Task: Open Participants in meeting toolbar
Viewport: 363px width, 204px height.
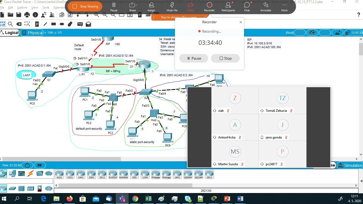Action: pyautogui.click(x=228, y=7)
